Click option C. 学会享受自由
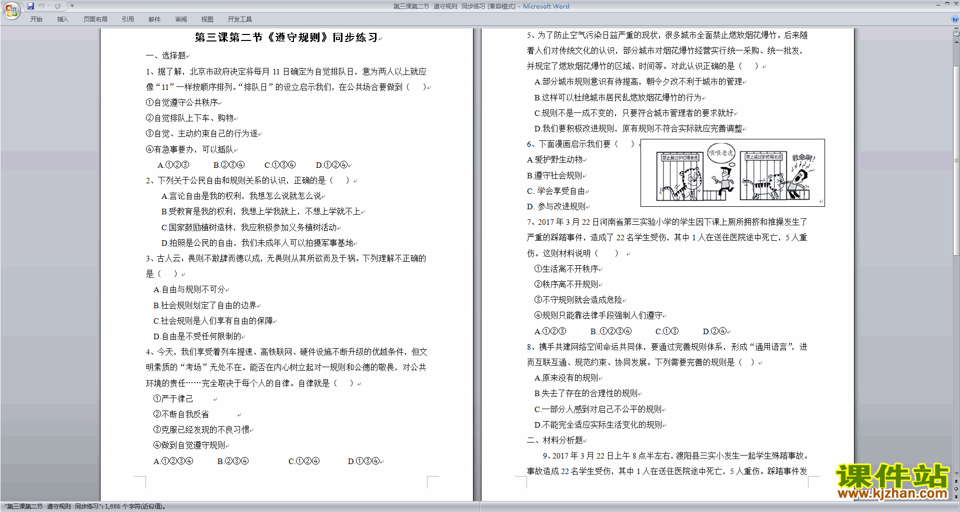 tap(556, 191)
